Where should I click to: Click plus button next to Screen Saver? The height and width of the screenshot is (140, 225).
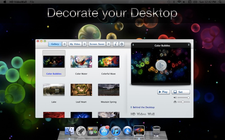coord(109,44)
